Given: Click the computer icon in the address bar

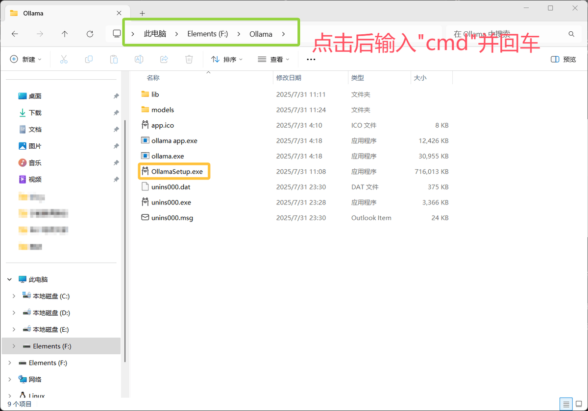Looking at the screenshot, I should click(x=117, y=34).
